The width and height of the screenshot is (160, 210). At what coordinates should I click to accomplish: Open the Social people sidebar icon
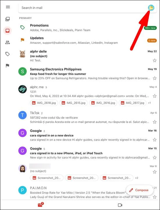tap(8, 43)
